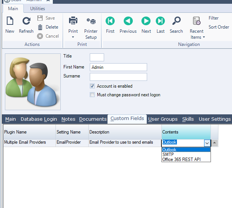Screen dimensions: 232x208
Task: Click the Email Provider description cell
Action: point(125,142)
